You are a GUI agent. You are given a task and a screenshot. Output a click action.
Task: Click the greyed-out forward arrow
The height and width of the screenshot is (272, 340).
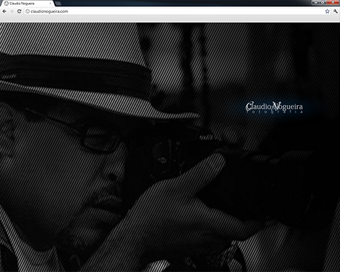coord(12,11)
